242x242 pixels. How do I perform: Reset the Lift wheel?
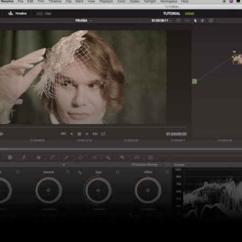18,172
